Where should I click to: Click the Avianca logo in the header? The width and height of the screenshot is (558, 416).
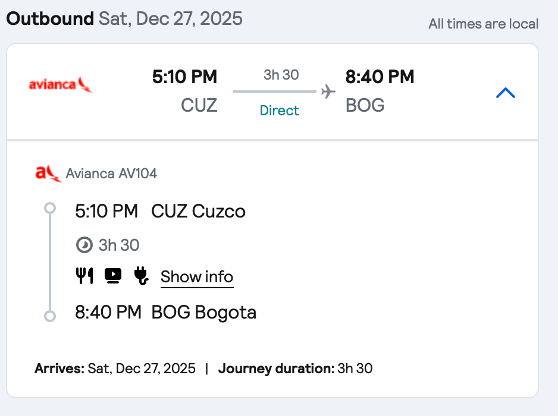point(61,84)
